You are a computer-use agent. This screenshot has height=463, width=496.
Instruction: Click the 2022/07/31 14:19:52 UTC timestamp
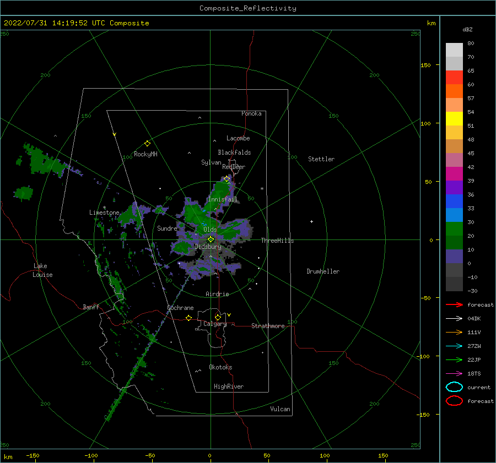point(50,23)
